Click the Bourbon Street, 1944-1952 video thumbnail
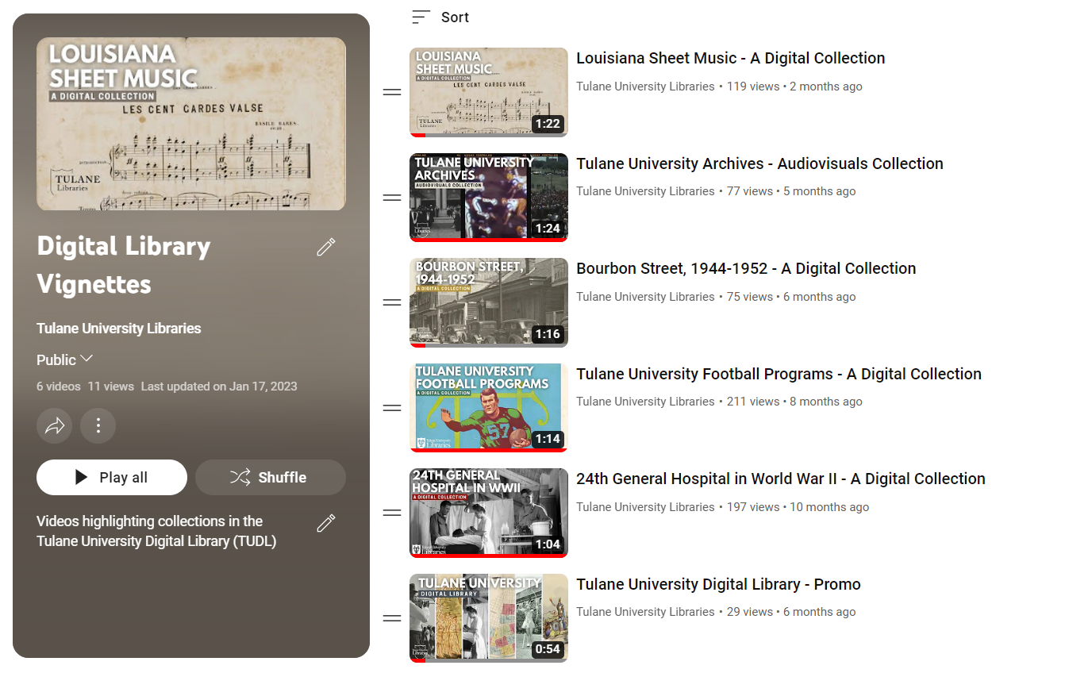Image resolution: width=1092 pixels, height=673 pixels. coord(489,302)
